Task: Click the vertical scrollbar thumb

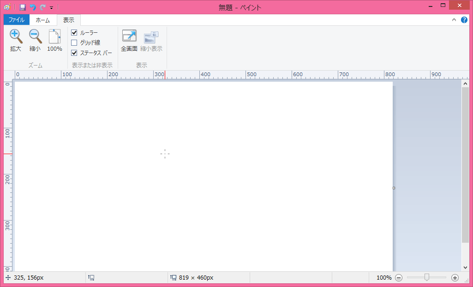Action: [465, 165]
